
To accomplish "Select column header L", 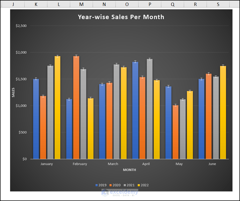I will coord(59,4).
